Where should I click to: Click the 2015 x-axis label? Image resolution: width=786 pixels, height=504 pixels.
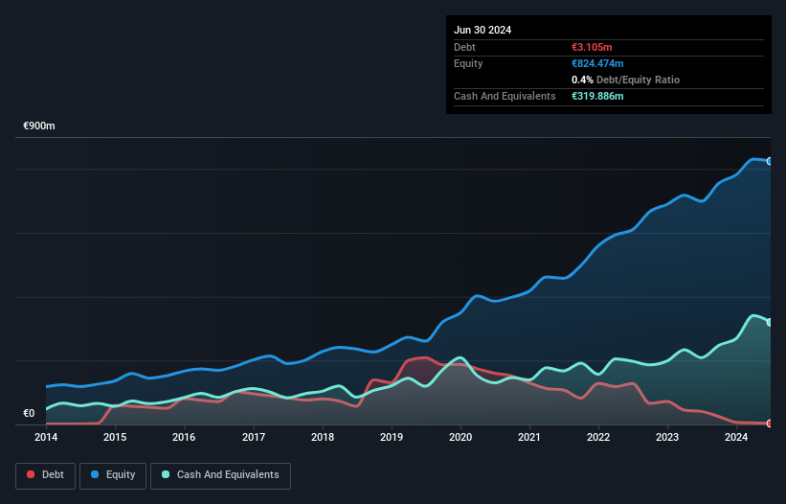click(x=115, y=437)
